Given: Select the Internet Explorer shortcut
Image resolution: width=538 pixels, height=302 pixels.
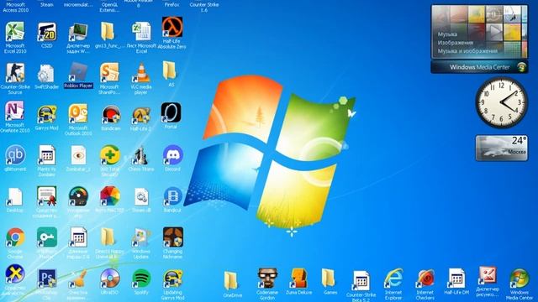Looking at the screenshot, I should [393, 279].
